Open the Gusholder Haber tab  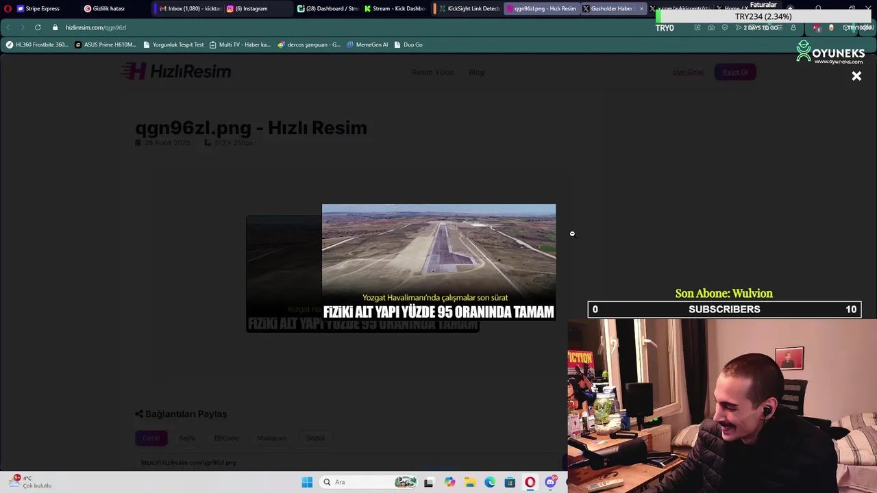(607, 9)
